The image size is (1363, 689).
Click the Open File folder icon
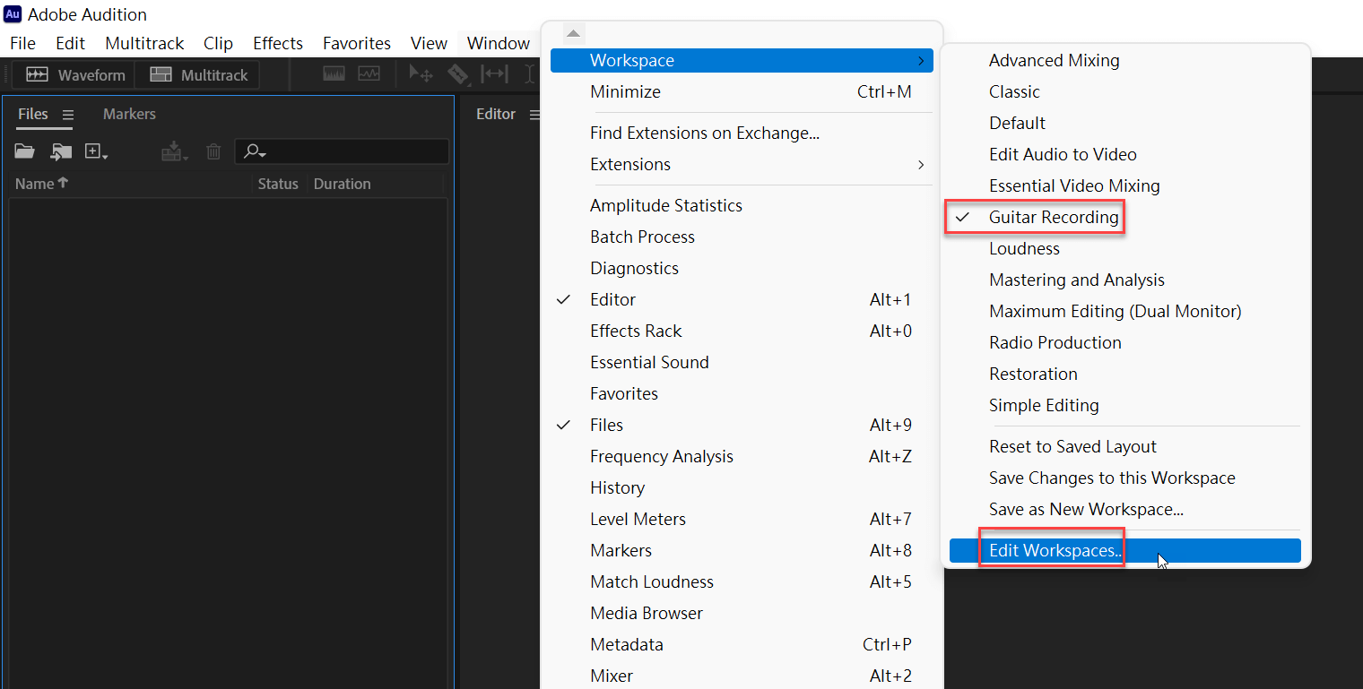point(24,151)
